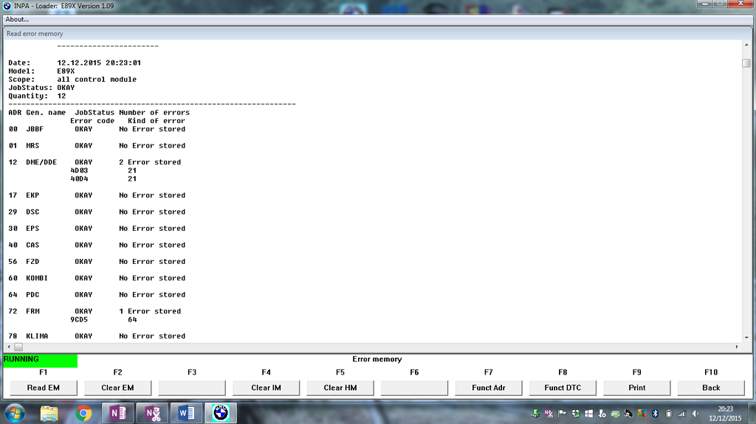Viewport: 756px width, 424px height.
Task: Click the Print button
Action: pyautogui.click(x=637, y=388)
